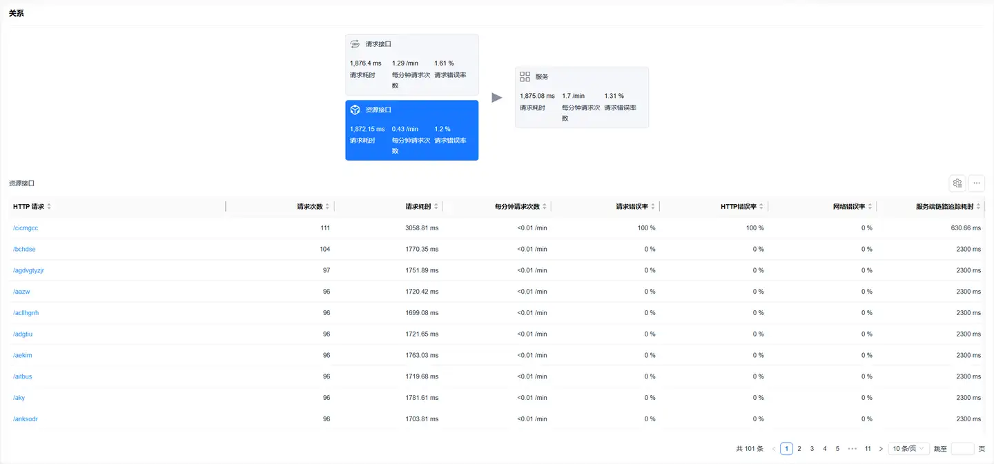Sort by HTTP 请求 column sort icon
Image resolution: width=994 pixels, height=464 pixels.
click(x=49, y=206)
